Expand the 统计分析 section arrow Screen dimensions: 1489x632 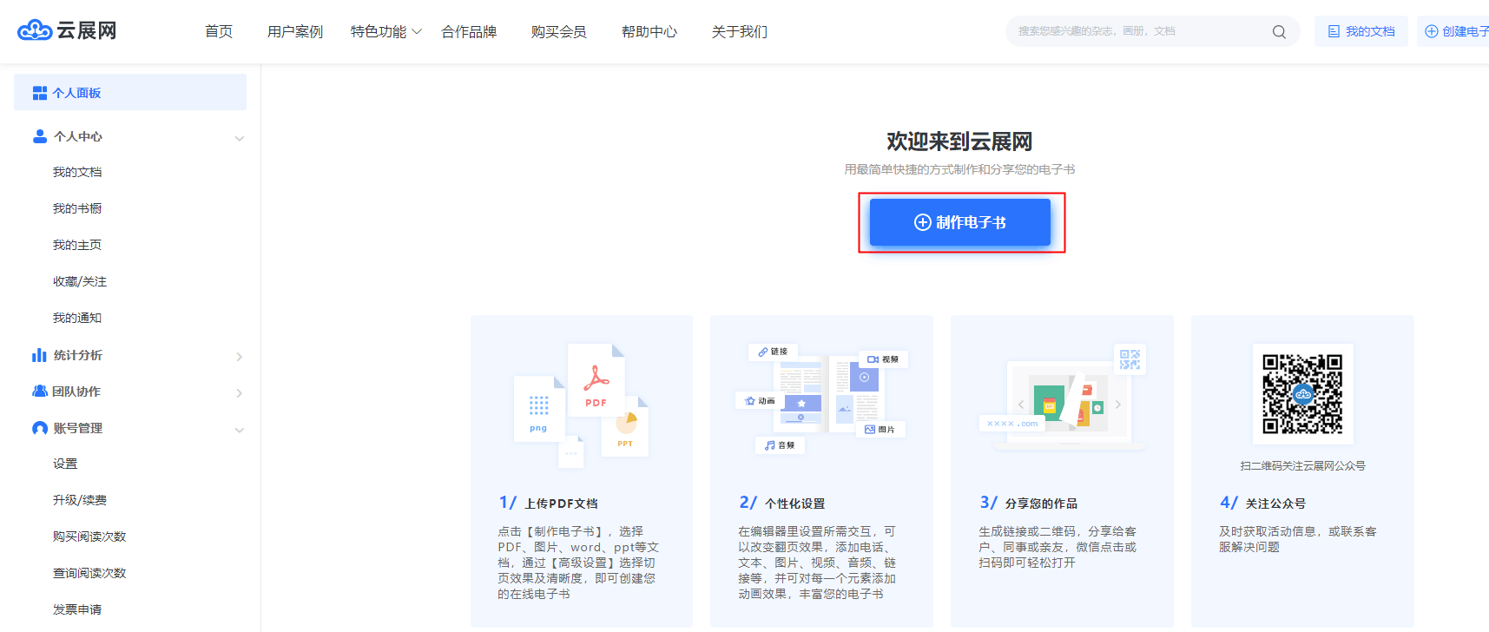coord(240,357)
